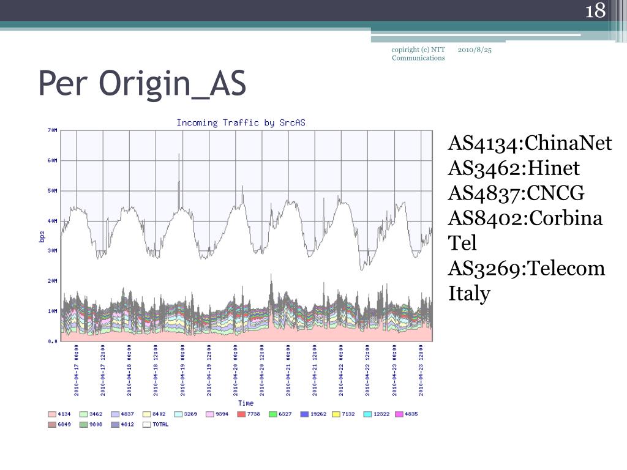Select the 'AS8402:Corbina Tel' text
This screenshot has height=470, width=627.
point(525,231)
